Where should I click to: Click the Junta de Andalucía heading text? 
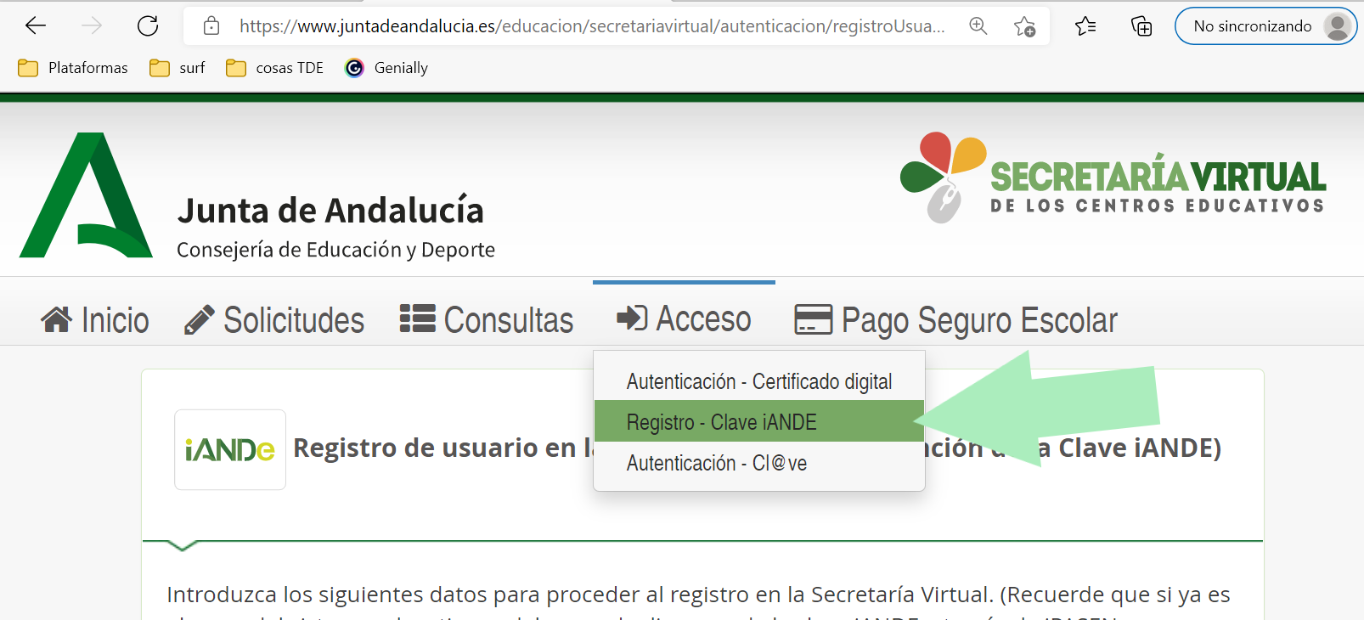pyautogui.click(x=330, y=211)
